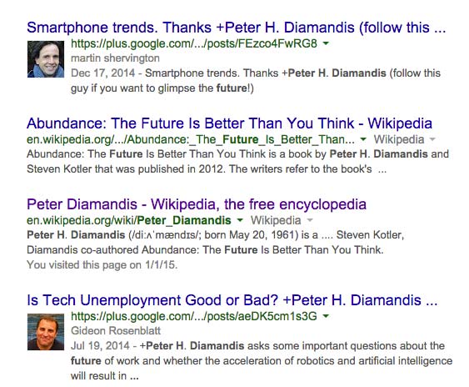Click the martin shervington author name
This screenshot has width=469, height=387.
click(x=115, y=58)
